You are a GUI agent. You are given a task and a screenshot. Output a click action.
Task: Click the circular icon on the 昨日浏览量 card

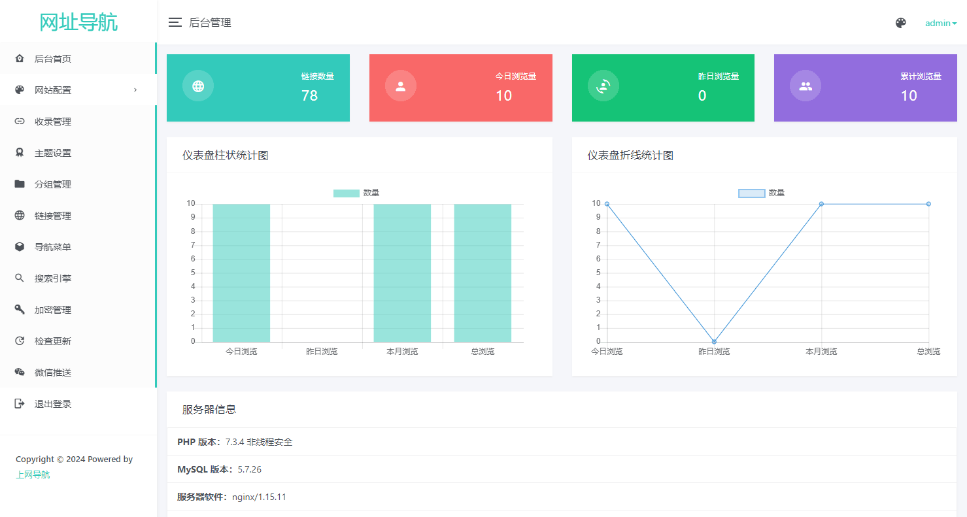[603, 86]
